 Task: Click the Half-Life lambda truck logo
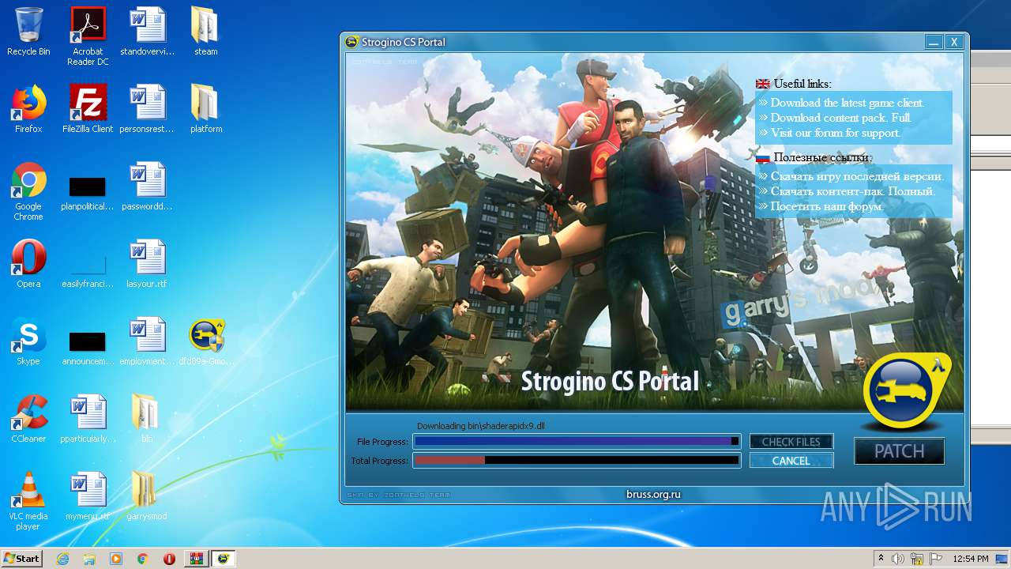pos(905,392)
